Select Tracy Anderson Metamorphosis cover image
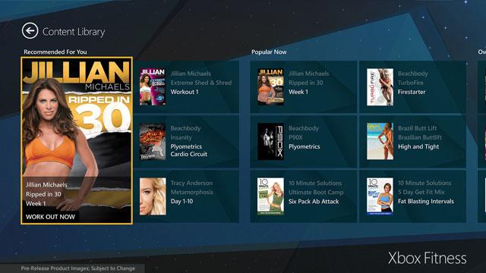Viewport: 486px width, 273px height. coord(153,196)
